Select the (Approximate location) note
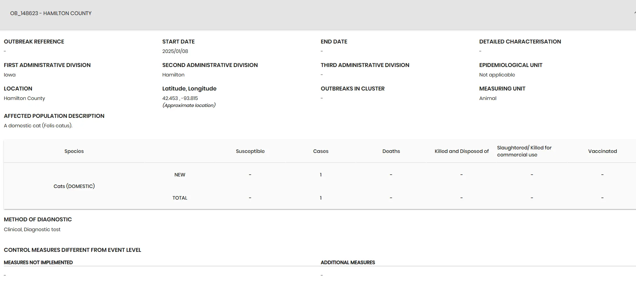The height and width of the screenshot is (295, 636). [189, 105]
